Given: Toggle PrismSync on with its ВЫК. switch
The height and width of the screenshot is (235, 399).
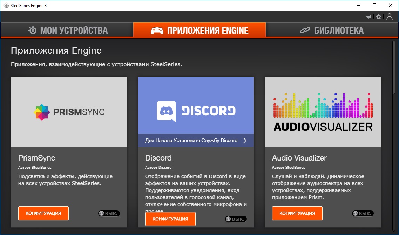Looking at the screenshot, I should click(x=109, y=213).
